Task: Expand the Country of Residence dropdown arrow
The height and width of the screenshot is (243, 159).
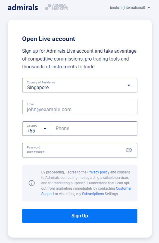Action: coord(129,85)
